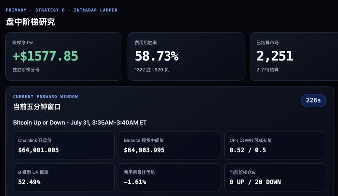Click the Chainlink 开盘价 tile
This screenshot has width=338, height=196.
[64, 145]
